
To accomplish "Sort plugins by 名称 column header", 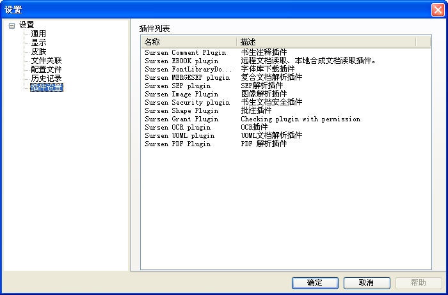I will pos(189,42).
